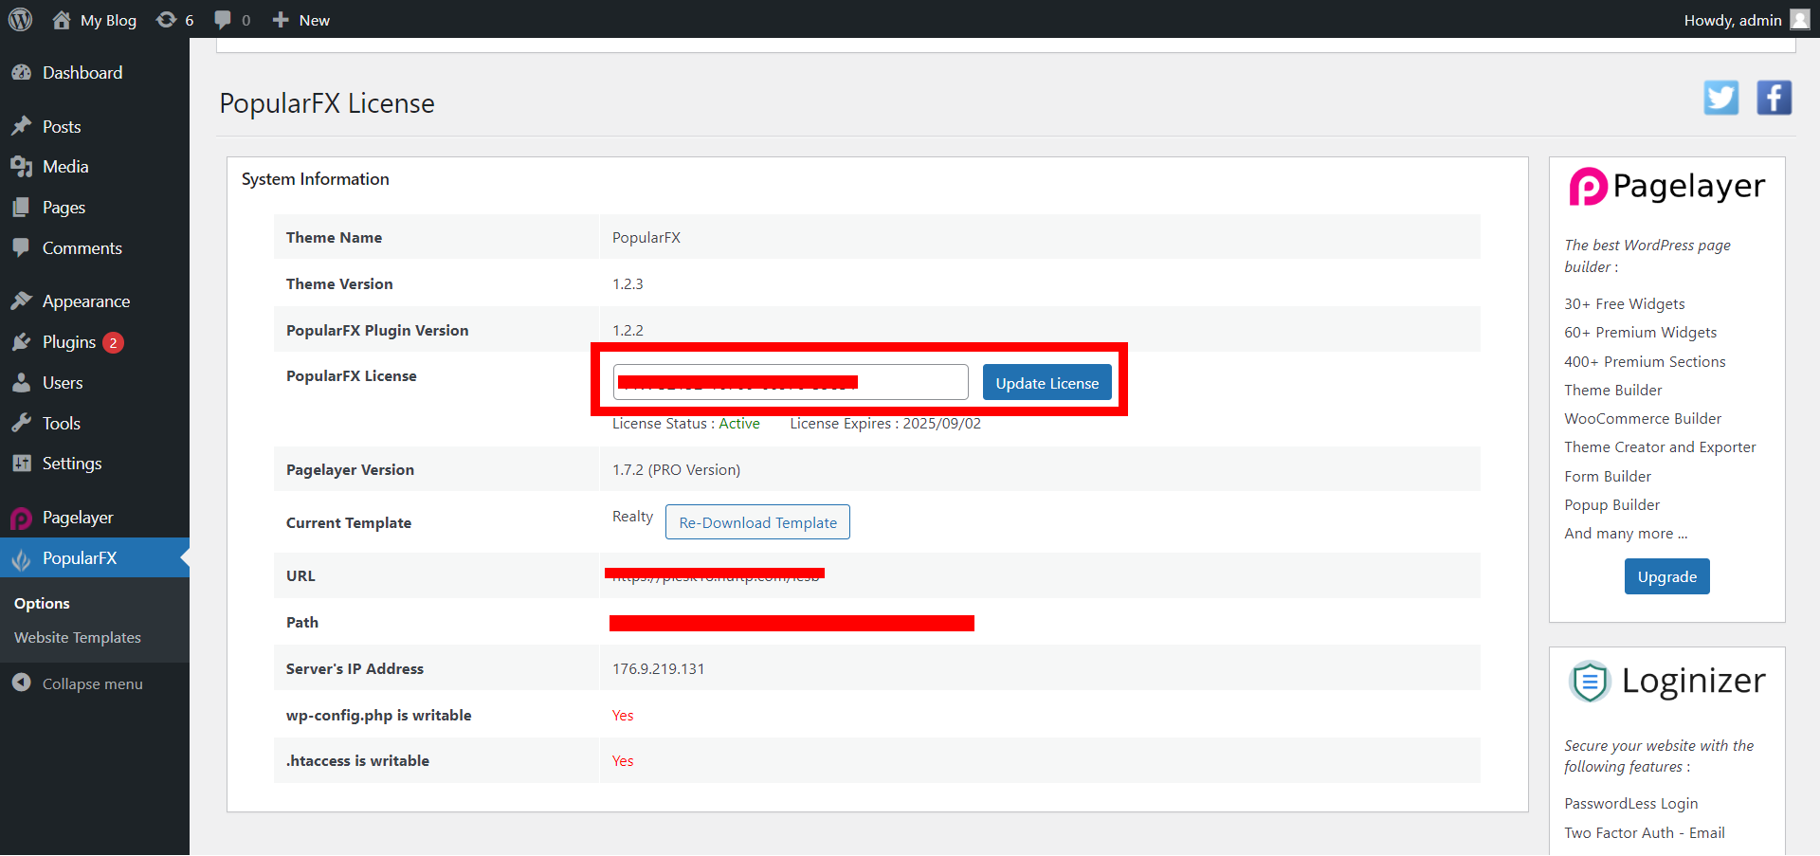Go to Posts menu

[62, 127]
